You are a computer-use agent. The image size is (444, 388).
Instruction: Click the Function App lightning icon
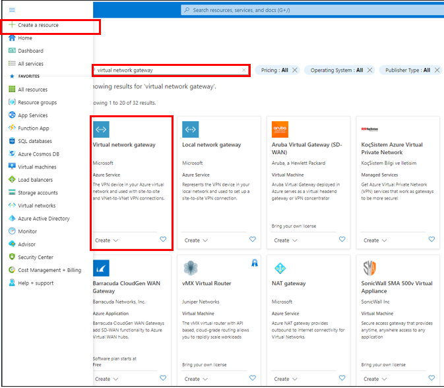pyautogui.click(x=12, y=128)
